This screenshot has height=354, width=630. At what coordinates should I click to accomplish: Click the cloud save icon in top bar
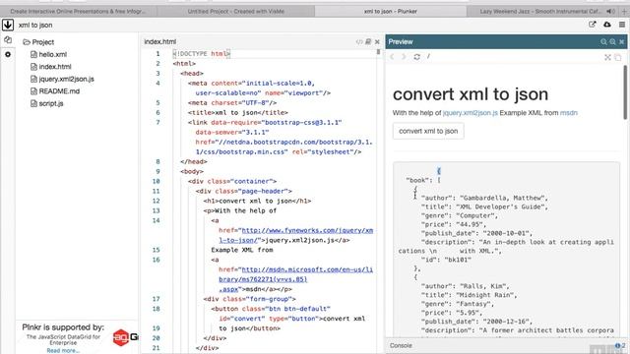tap(607, 25)
